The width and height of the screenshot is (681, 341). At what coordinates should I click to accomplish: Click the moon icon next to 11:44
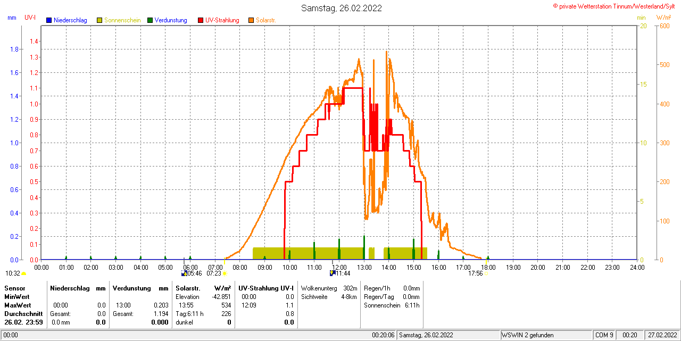click(x=333, y=273)
